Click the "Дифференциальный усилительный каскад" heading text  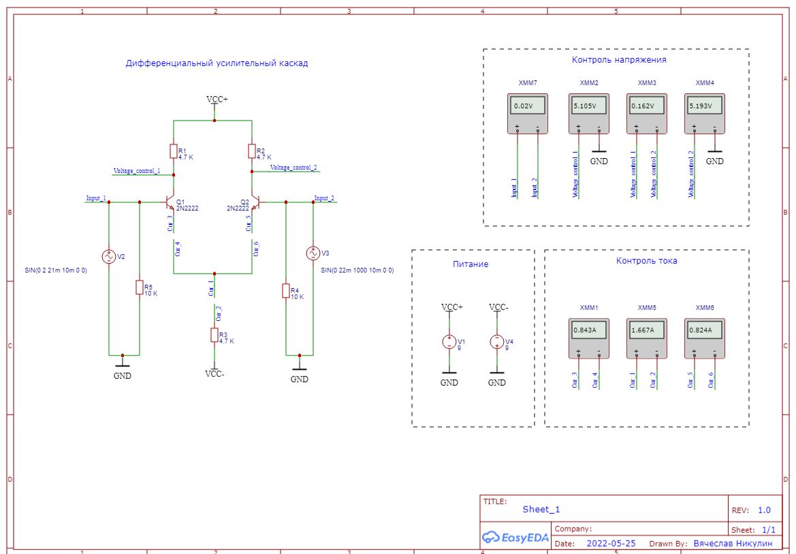[x=217, y=63]
